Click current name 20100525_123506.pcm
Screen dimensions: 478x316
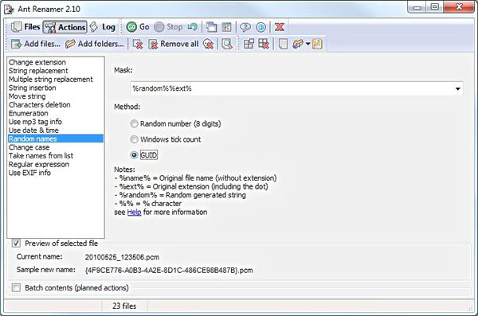(x=122, y=257)
